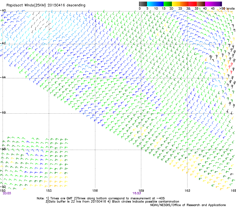The width and height of the screenshot is (236, 207).
Task: Select the purple '18:53' pass time label
Action: coord(137,193)
